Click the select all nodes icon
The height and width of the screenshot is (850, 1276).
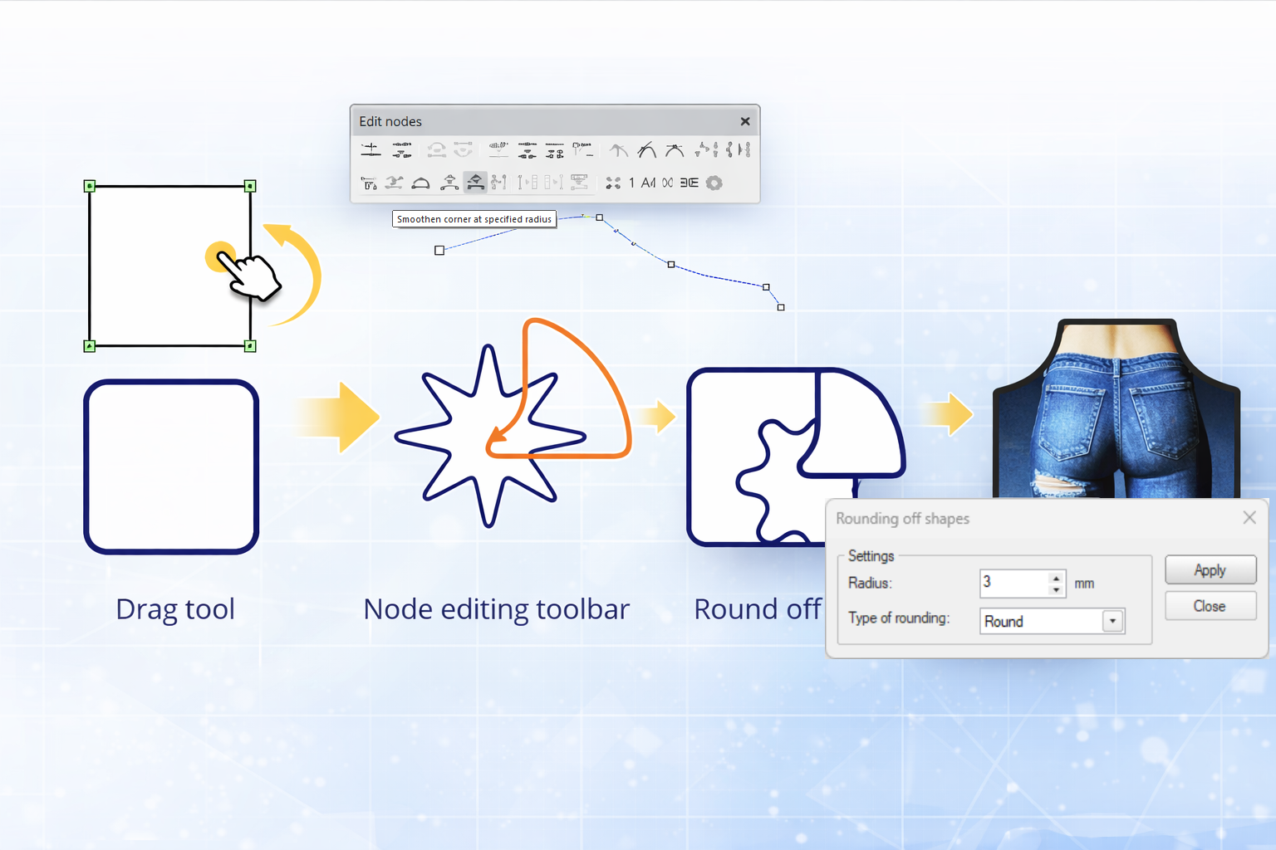[x=613, y=183]
